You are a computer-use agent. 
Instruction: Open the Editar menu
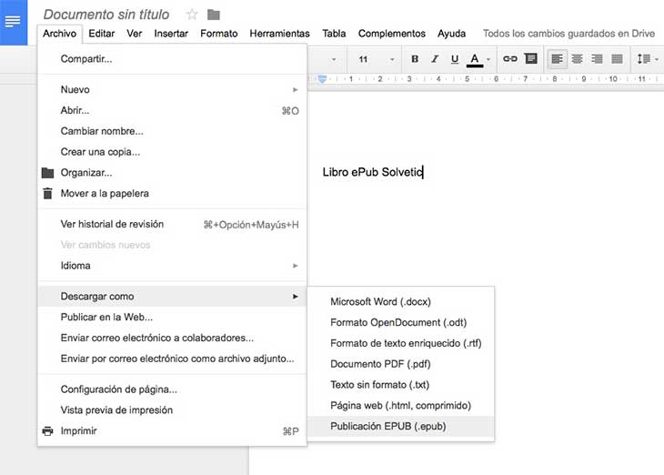click(102, 34)
